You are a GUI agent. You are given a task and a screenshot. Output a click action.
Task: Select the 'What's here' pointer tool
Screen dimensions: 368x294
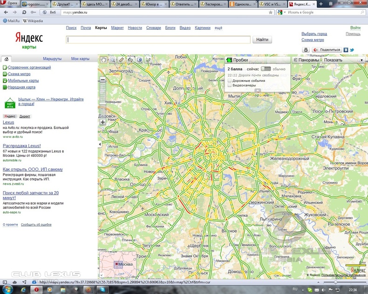tap(148, 60)
